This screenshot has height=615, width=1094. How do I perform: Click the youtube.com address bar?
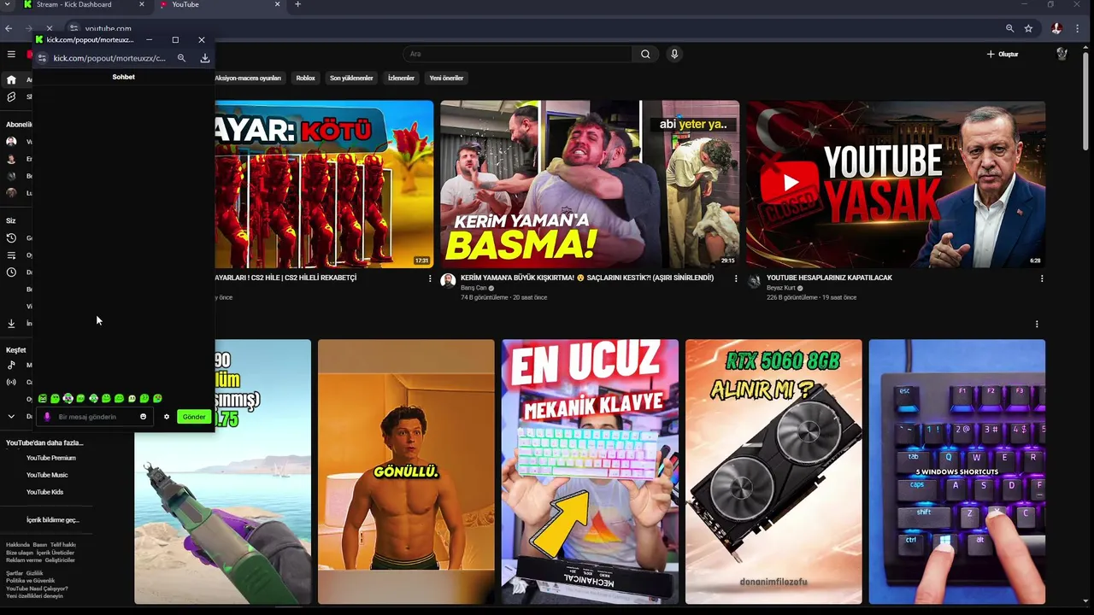pos(547,28)
